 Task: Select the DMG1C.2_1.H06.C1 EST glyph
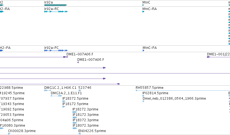(x=48, y=90)
